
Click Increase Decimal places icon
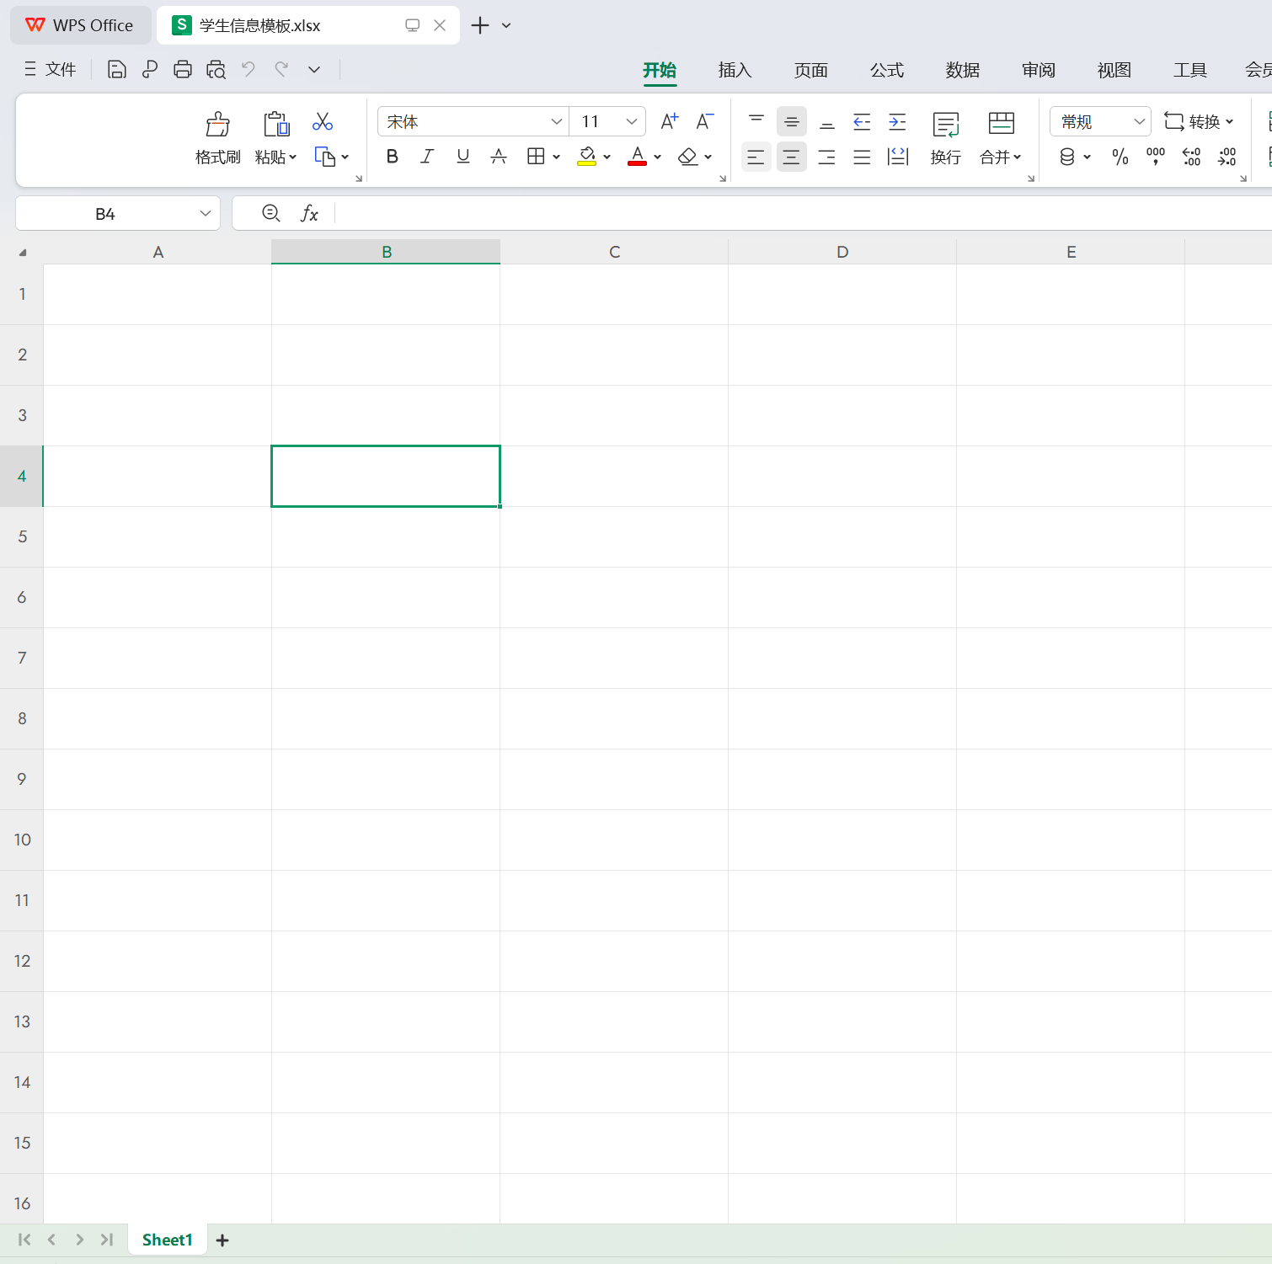pos(1191,157)
